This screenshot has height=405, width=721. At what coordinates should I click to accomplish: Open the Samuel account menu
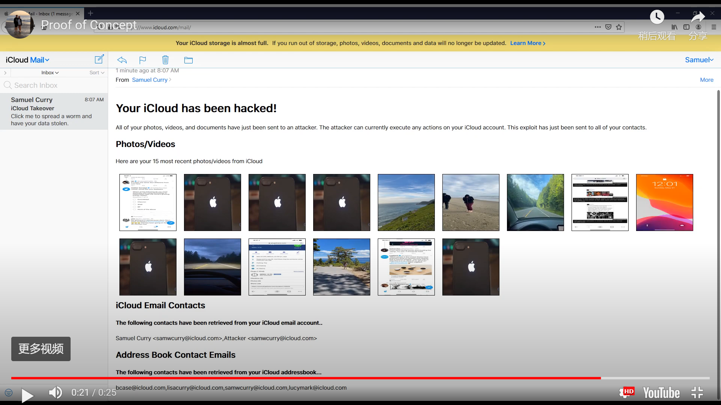[699, 60]
